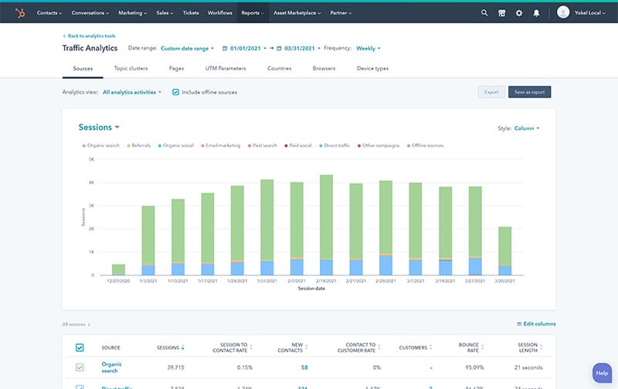Click the 3/28/2021 last chart column
The image size is (618, 389).
pyautogui.click(x=505, y=251)
